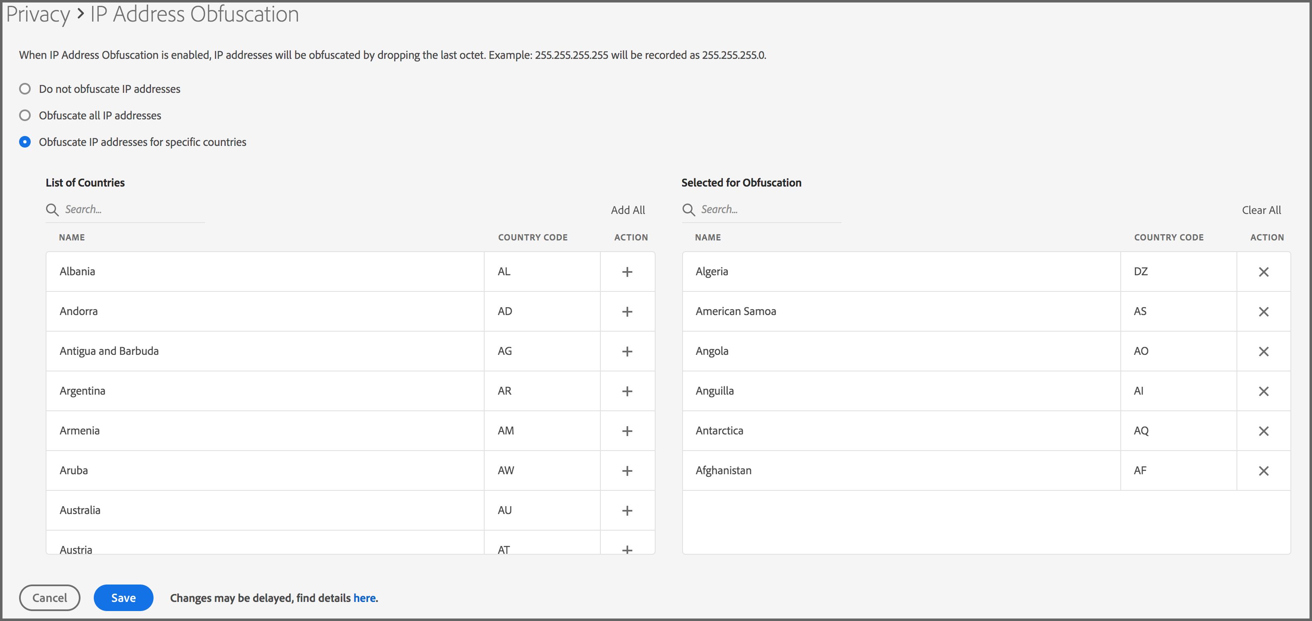Click plus icon beside Argentina
1312x621 pixels.
[627, 391]
